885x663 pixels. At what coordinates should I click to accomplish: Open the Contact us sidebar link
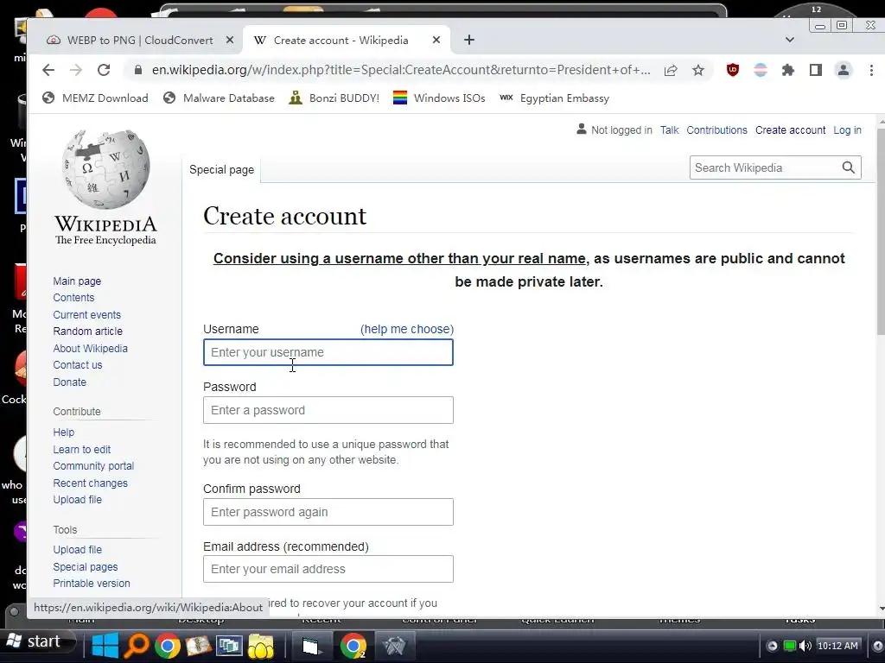pos(78,365)
